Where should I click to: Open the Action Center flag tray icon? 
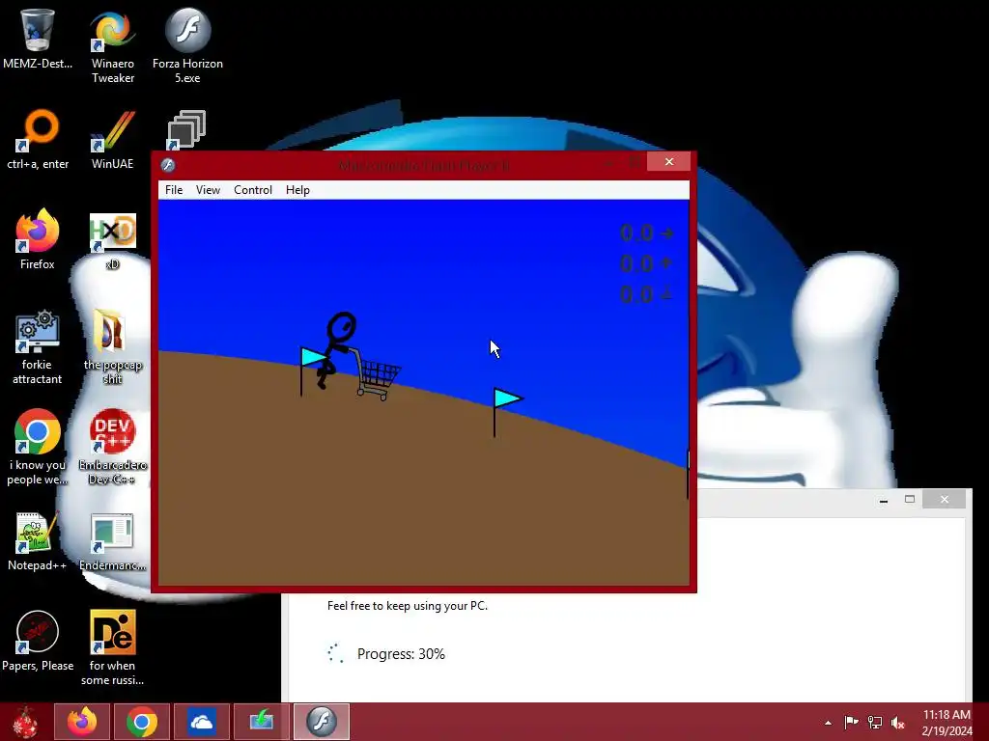[851, 722]
